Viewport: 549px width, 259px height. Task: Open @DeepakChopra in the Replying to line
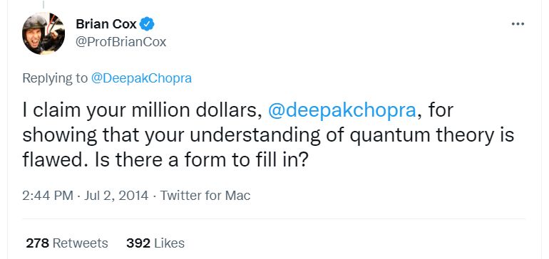(141, 78)
